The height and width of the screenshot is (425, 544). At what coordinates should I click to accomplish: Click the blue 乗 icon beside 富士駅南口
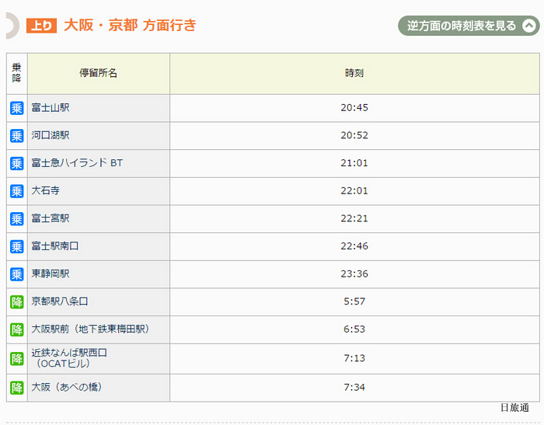click(16, 246)
